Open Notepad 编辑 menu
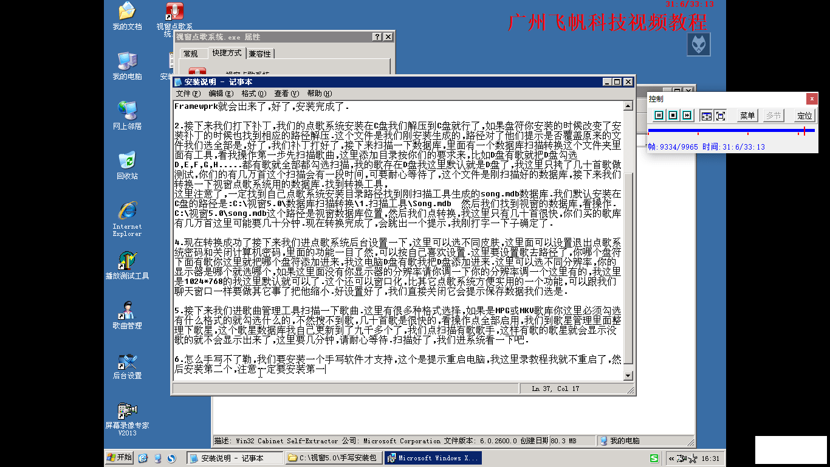 [221, 94]
